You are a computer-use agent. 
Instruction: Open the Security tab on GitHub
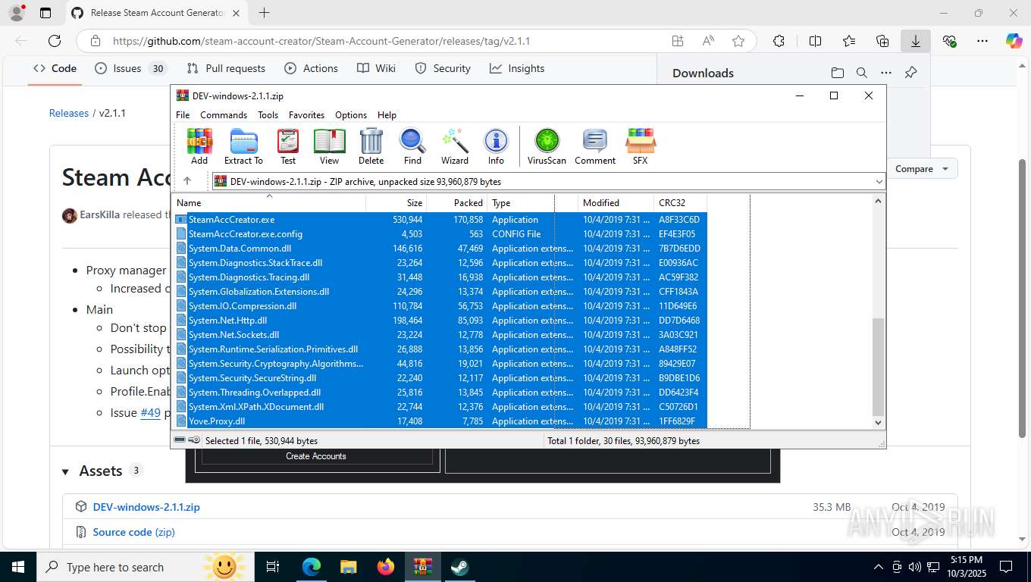[x=443, y=68]
